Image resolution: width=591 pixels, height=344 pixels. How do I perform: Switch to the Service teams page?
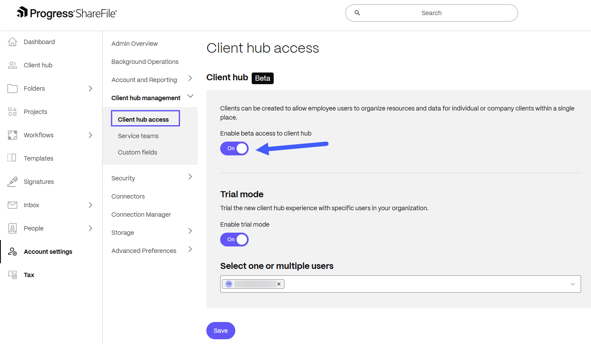(x=138, y=136)
